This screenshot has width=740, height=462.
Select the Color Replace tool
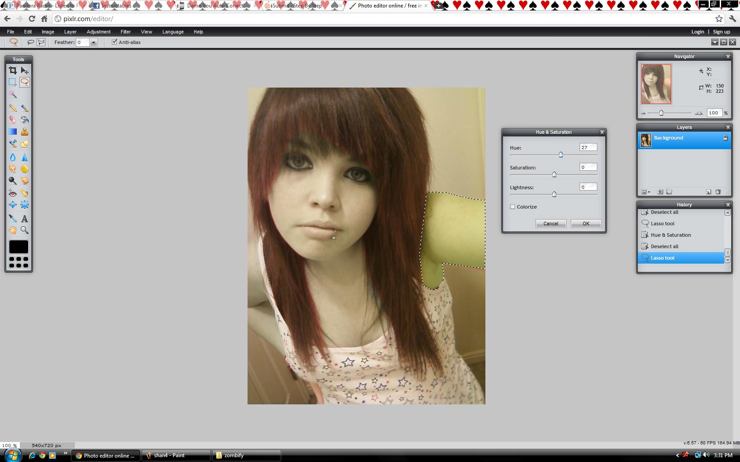pyautogui.click(x=13, y=143)
